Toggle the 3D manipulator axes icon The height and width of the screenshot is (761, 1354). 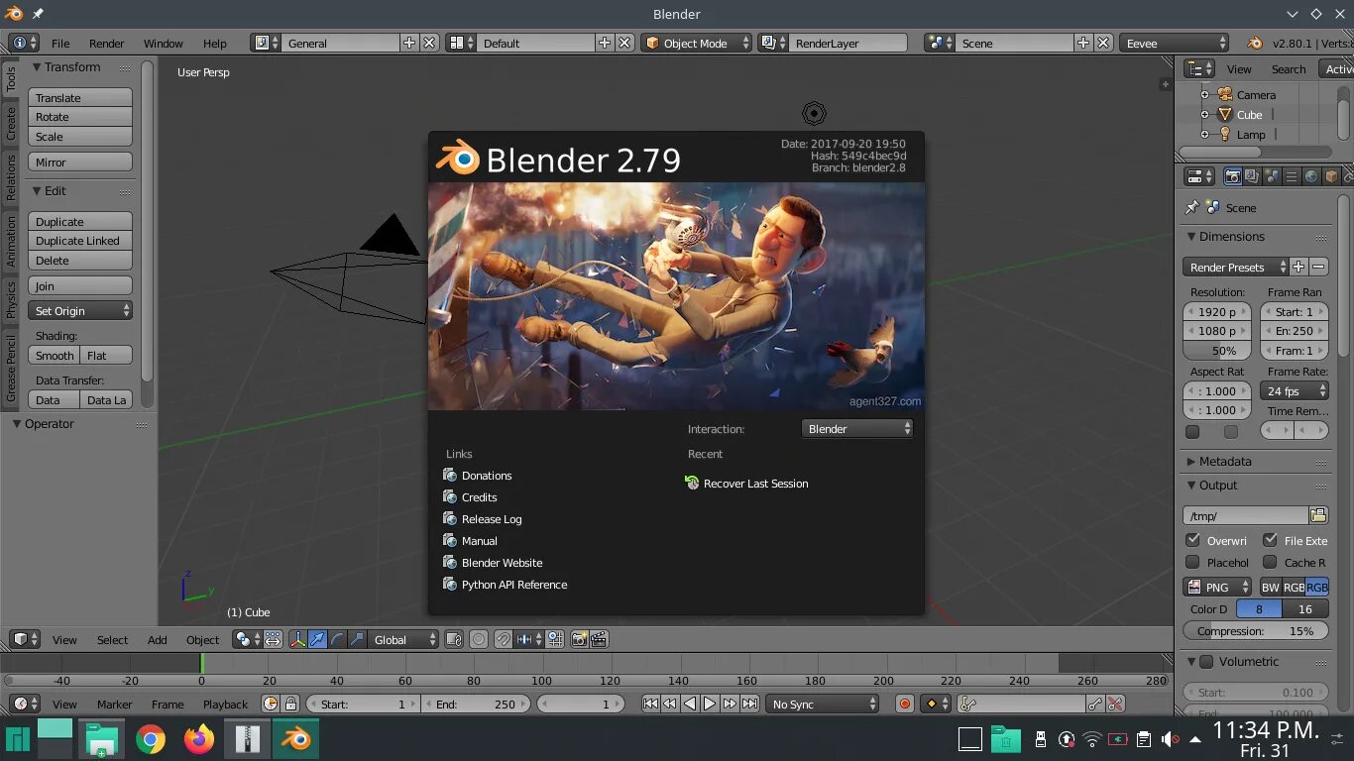pyautogui.click(x=297, y=639)
